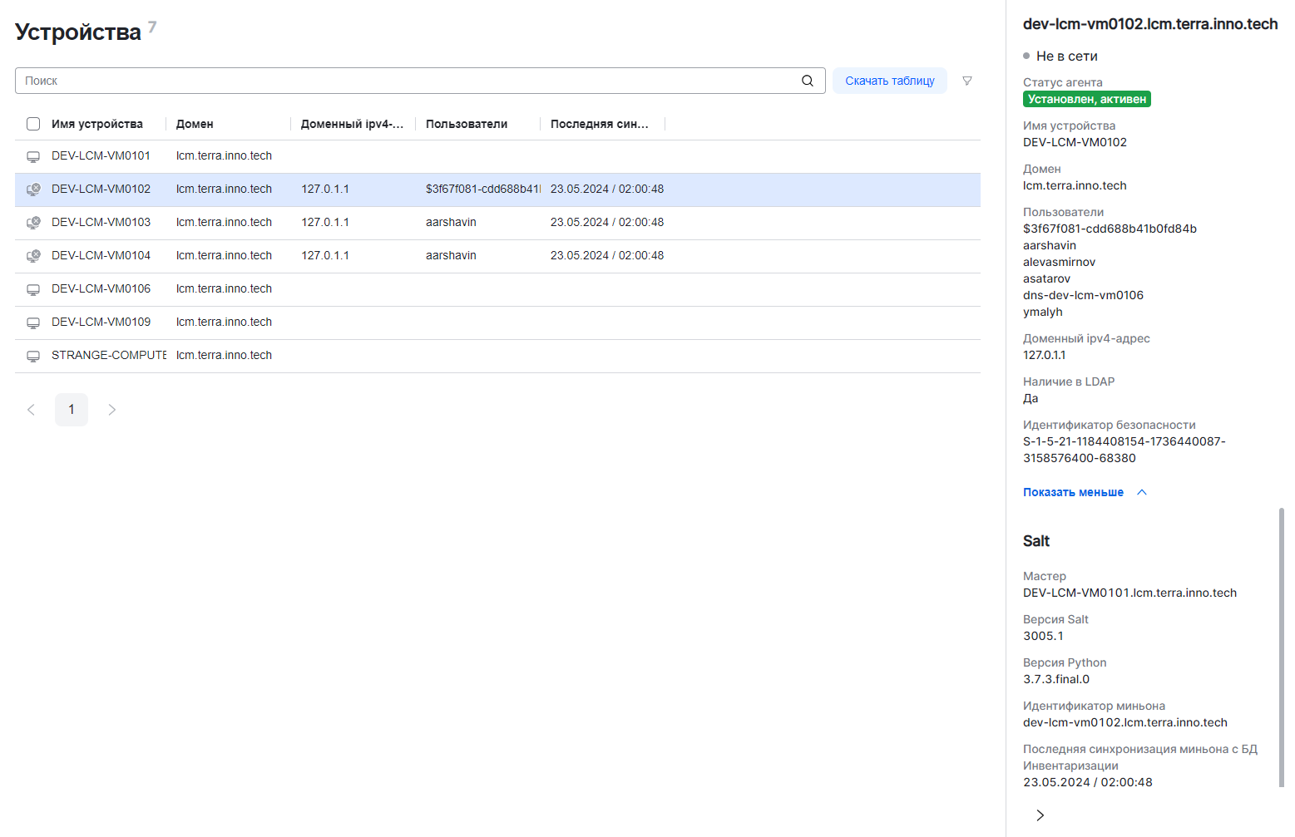The height and width of the screenshot is (837, 1295).
Task: Sort by 'Имя устройства' column header
Action: click(x=97, y=124)
